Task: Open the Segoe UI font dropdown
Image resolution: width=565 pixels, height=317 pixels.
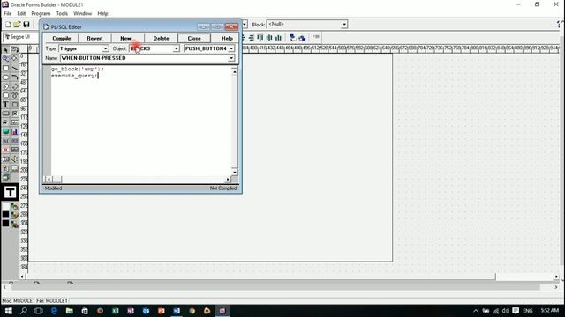Action: point(21,37)
